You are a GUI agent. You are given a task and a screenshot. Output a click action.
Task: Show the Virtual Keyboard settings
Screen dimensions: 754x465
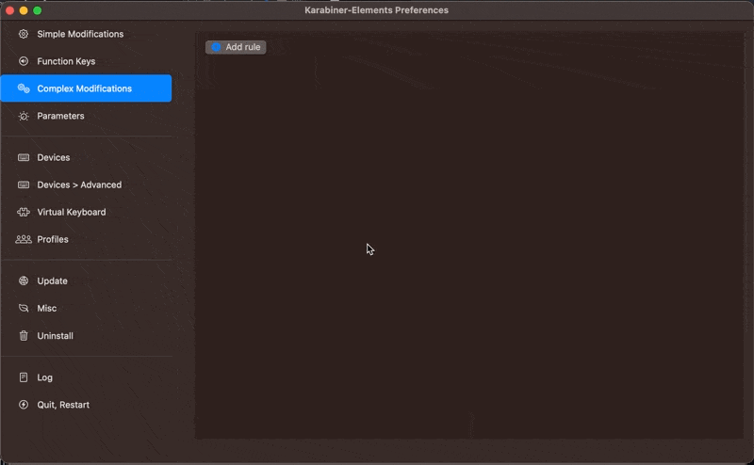[x=86, y=212]
